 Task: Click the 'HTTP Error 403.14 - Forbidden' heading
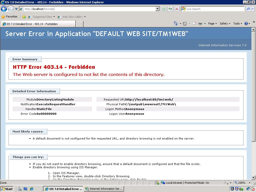pyautogui.click(x=54, y=67)
